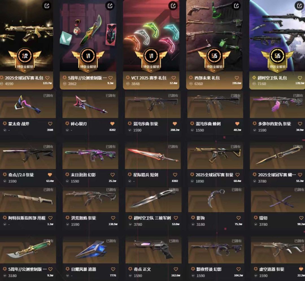Share the 超时空卫队 礼包 bundle
This screenshot has width=305, height=281.
point(299,6)
